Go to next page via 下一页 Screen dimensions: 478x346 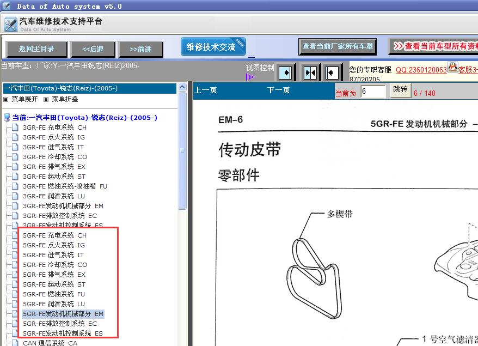(x=278, y=90)
